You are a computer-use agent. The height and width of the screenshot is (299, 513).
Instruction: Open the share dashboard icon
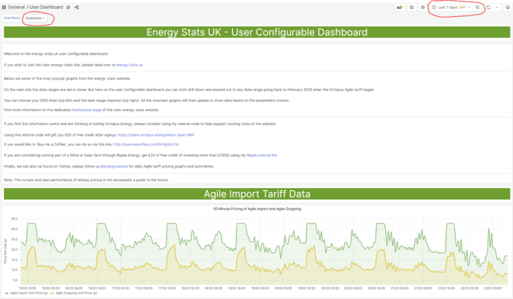click(77, 7)
